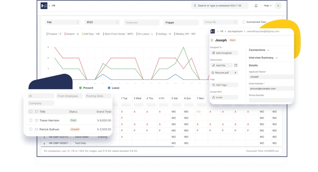Expand the Connections section

tap(259, 50)
